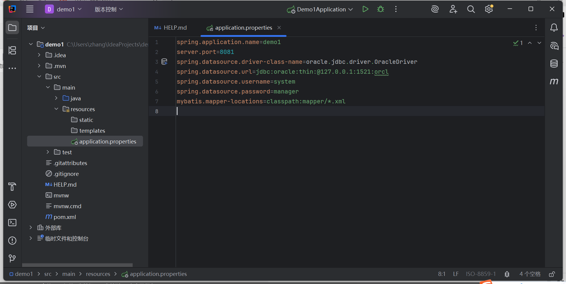Open the 版本控制 dropdown
Image resolution: width=566 pixels, height=284 pixels.
click(x=108, y=9)
